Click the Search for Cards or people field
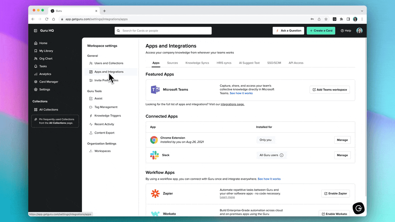 [163, 31]
